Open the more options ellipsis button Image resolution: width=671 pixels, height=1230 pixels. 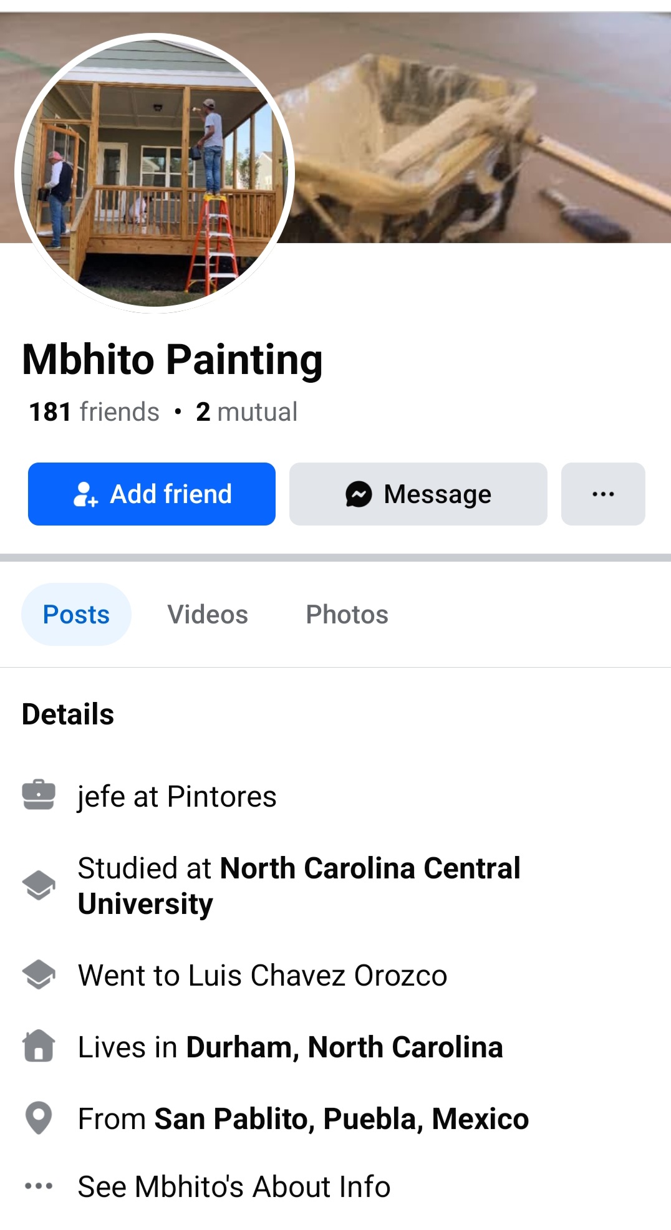click(603, 494)
